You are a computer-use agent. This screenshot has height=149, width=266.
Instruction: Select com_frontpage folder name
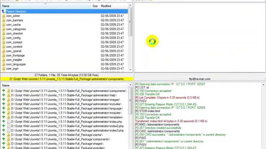15,55
